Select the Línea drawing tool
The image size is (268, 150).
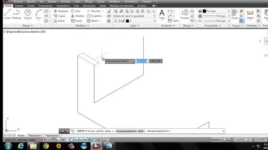pos(7,14)
